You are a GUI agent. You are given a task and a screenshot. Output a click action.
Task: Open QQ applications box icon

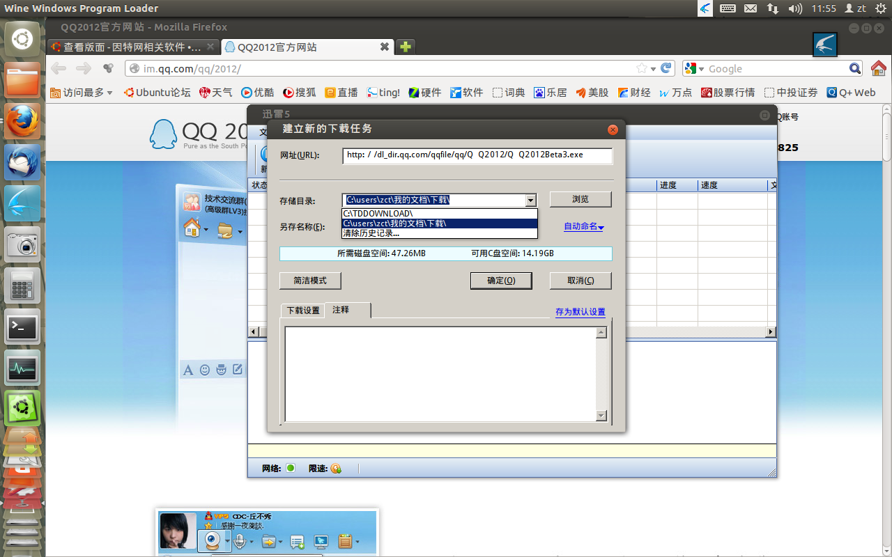click(x=344, y=541)
